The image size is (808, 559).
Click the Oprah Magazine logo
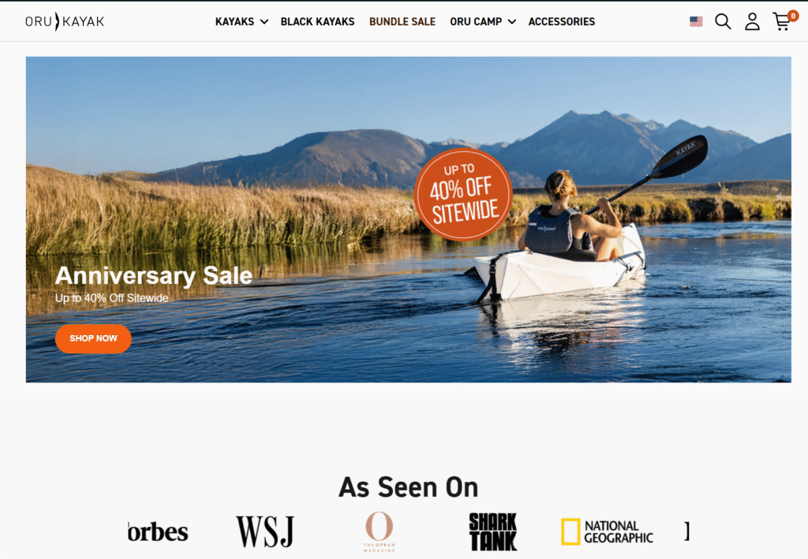[380, 531]
